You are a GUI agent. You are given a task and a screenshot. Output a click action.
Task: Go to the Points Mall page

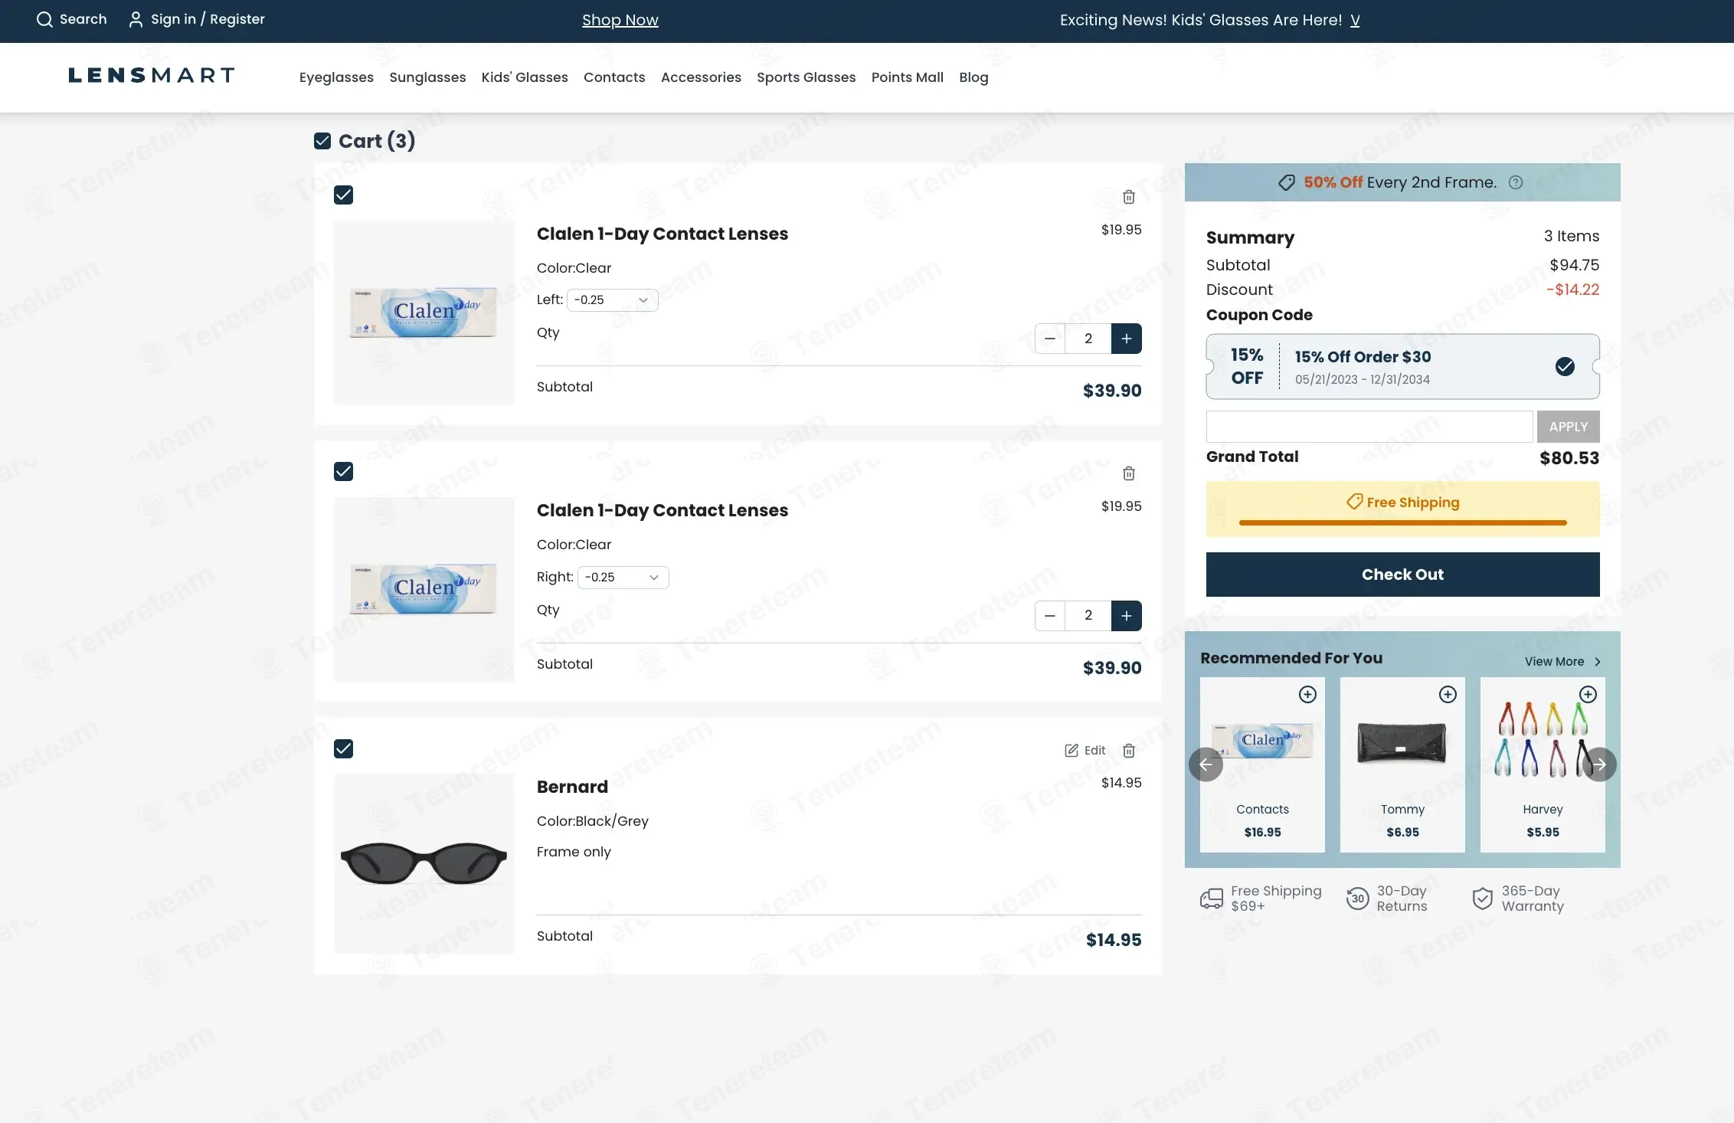click(x=907, y=77)
